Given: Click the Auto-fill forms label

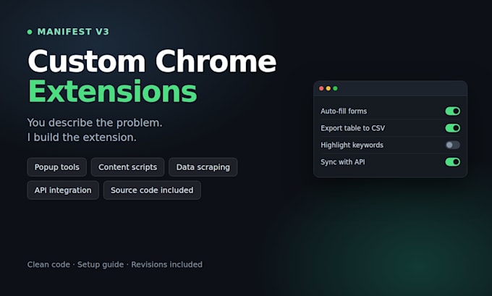Looking at the screenshot, I should [344, 111].
